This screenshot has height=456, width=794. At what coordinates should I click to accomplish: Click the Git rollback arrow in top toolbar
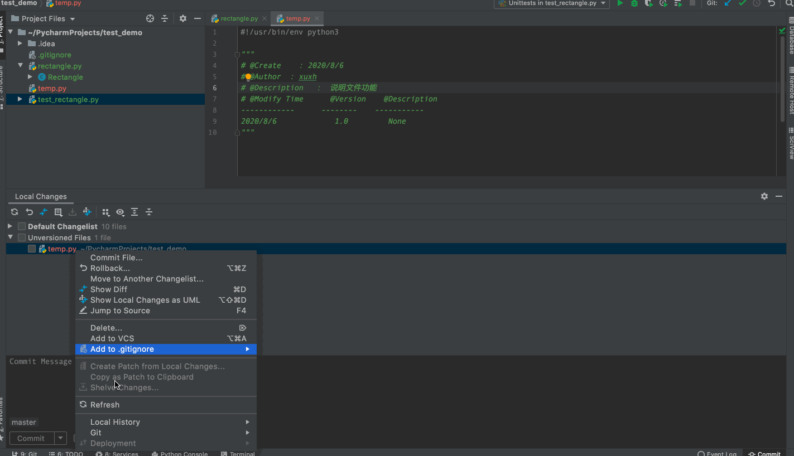pyautogui.click(x=772, y=3)
